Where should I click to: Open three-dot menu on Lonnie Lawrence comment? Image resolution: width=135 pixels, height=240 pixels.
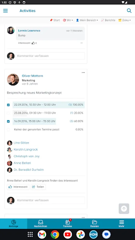[82, 43]
